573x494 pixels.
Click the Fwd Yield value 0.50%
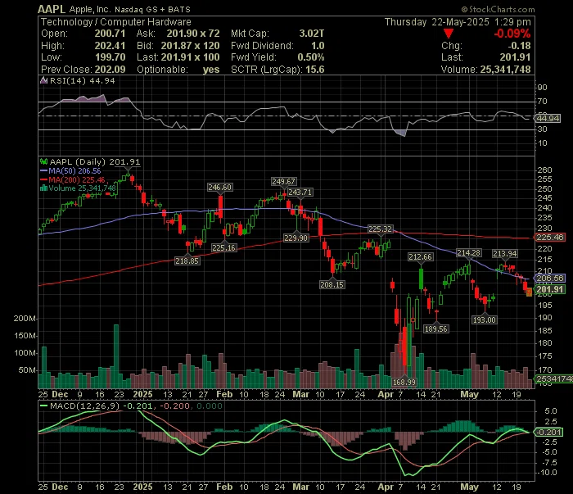[310, 57]
